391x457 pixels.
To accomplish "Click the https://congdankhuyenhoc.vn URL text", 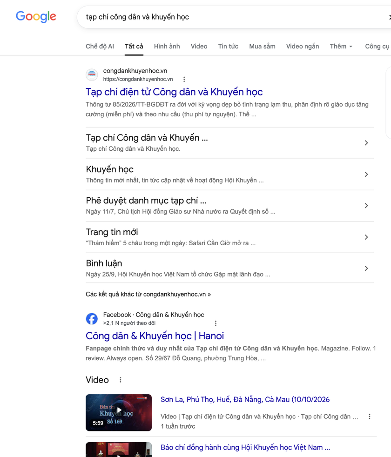I will tap(138, 79).
